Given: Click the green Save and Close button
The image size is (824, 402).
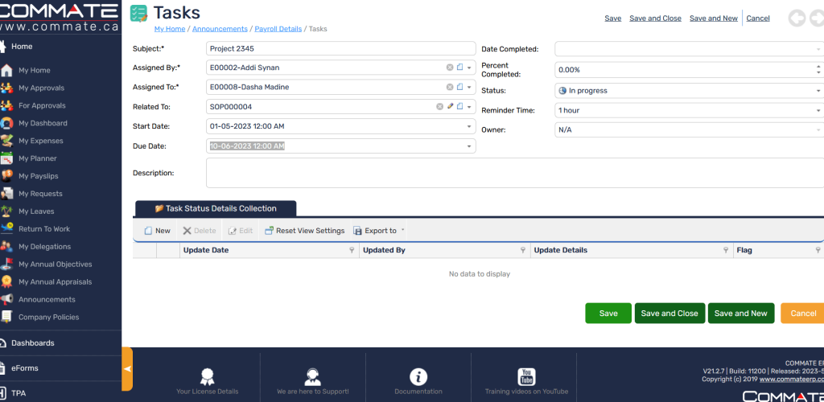Looking at the screenshot, I should pos(669,314).
